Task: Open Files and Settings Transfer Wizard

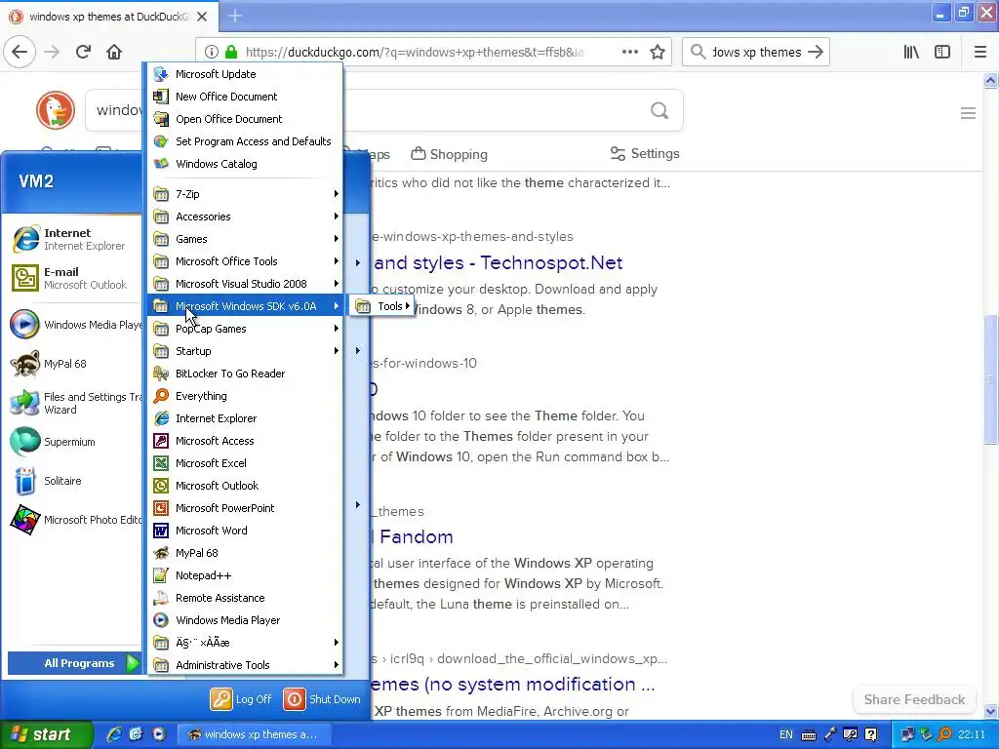Action: point(74,403)
